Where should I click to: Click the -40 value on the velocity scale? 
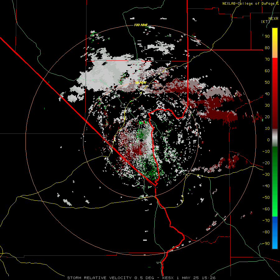coord(266,186)
